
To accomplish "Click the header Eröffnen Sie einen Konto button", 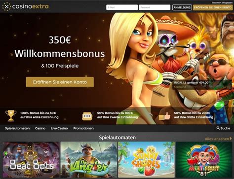I will point(213,7).
